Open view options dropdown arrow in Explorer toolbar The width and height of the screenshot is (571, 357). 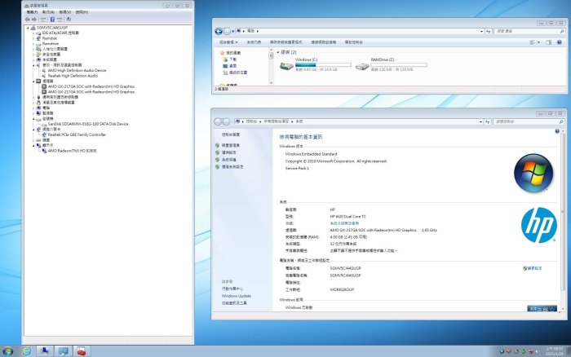coord(538,42)
